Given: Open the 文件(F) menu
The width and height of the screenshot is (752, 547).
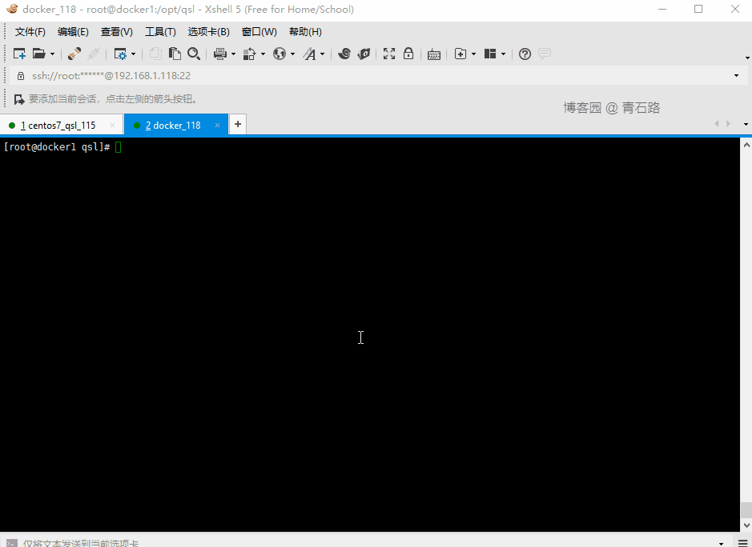Looking at the screenshot, I should pos(30,32).
